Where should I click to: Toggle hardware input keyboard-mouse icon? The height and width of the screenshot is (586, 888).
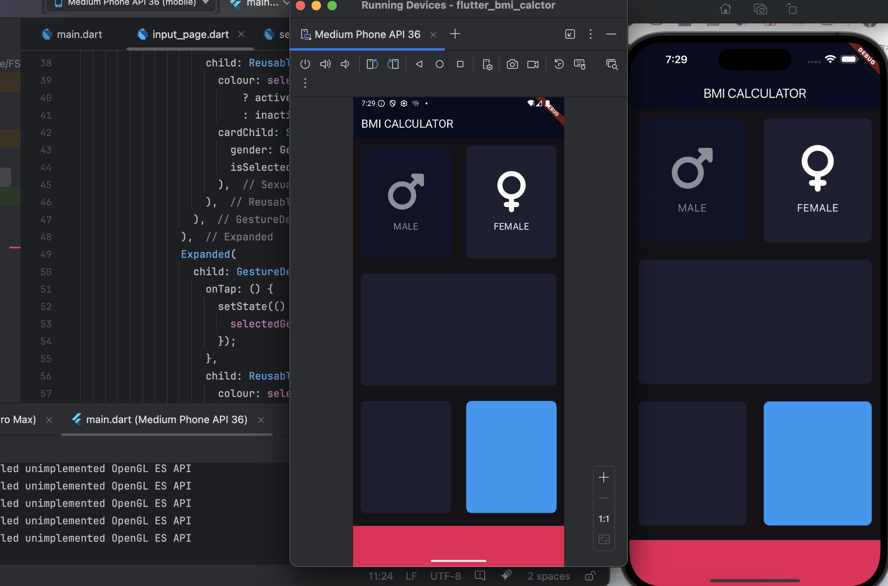(x=580, y=64)
